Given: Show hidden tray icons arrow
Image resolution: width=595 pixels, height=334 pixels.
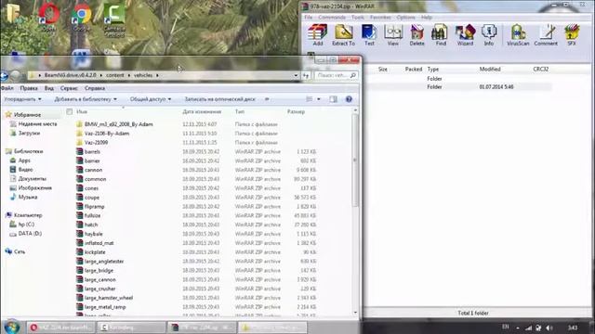Looking at the screenshot, I should (518, 328).
